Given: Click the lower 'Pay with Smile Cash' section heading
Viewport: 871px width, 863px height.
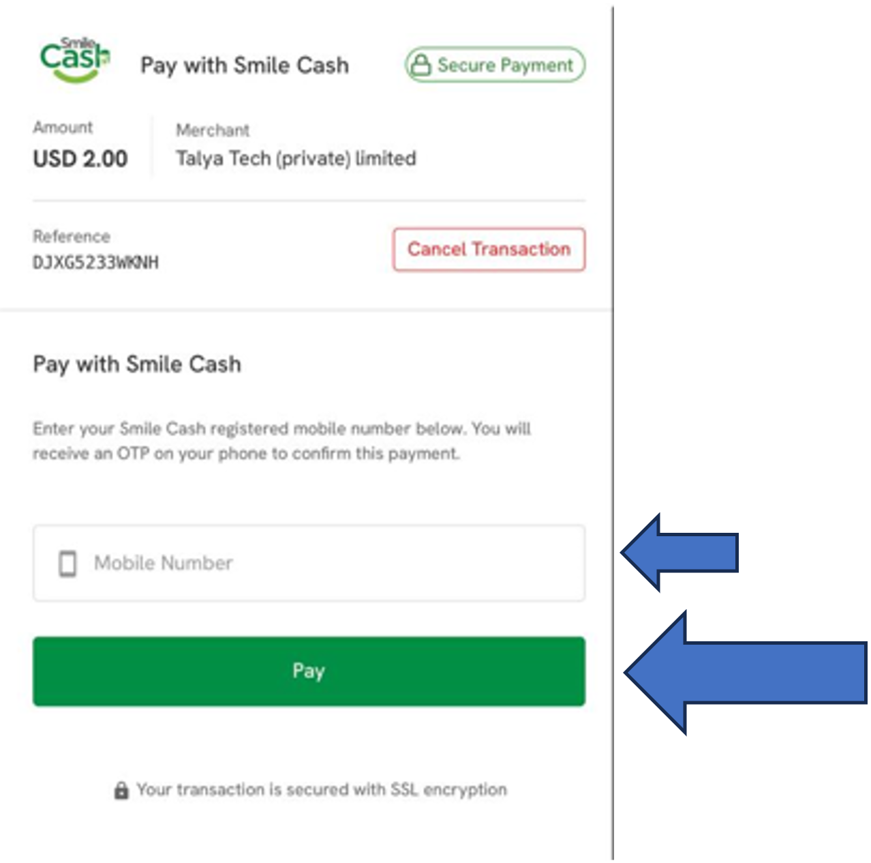Looking at the screenshot, I should click(137, 364).
